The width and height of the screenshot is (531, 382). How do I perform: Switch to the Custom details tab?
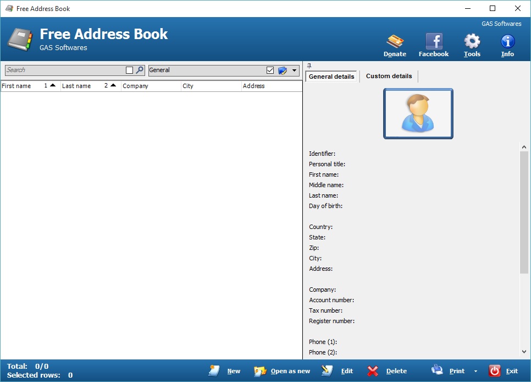click(x=389, y=76)
